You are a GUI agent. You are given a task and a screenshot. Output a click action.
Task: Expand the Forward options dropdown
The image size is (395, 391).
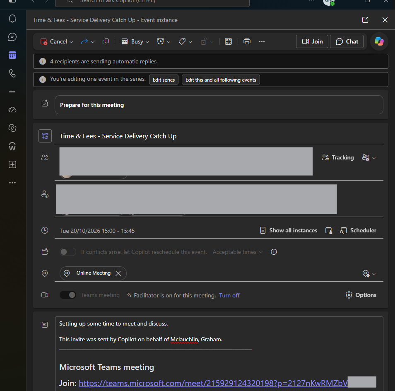(93, 42)
